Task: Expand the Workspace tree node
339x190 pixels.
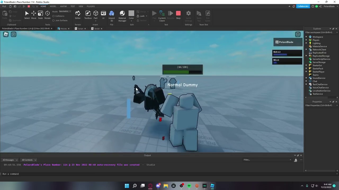Action: pyautogui.click(x=306, y=37)
